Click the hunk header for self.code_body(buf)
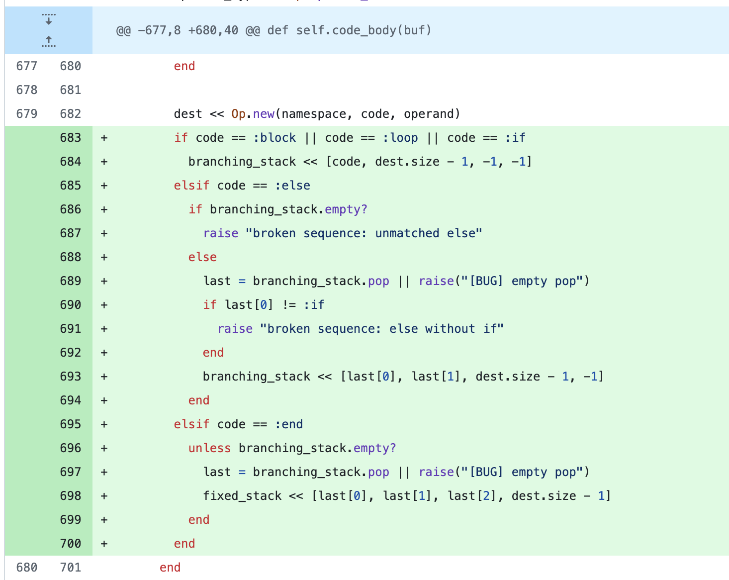 (273, 30)
